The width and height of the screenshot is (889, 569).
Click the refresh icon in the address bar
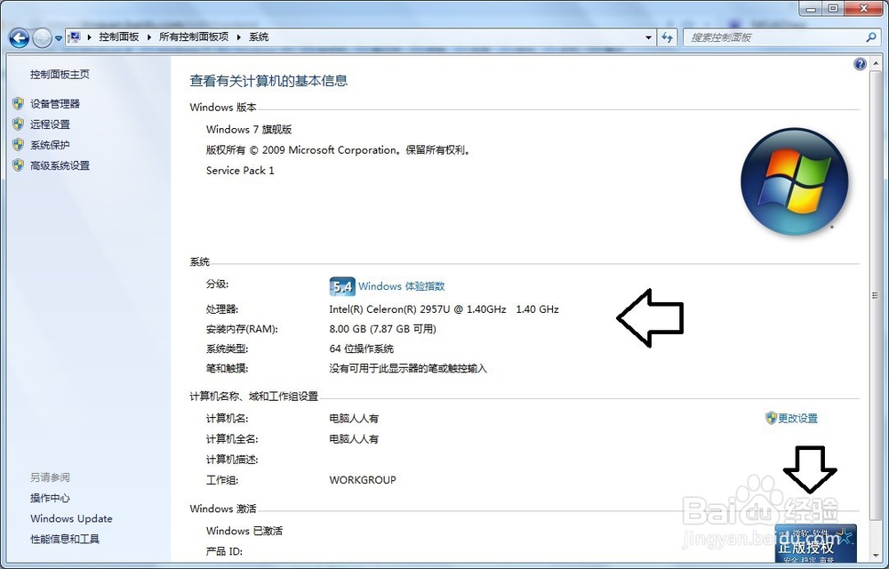(x=667, y=37)
